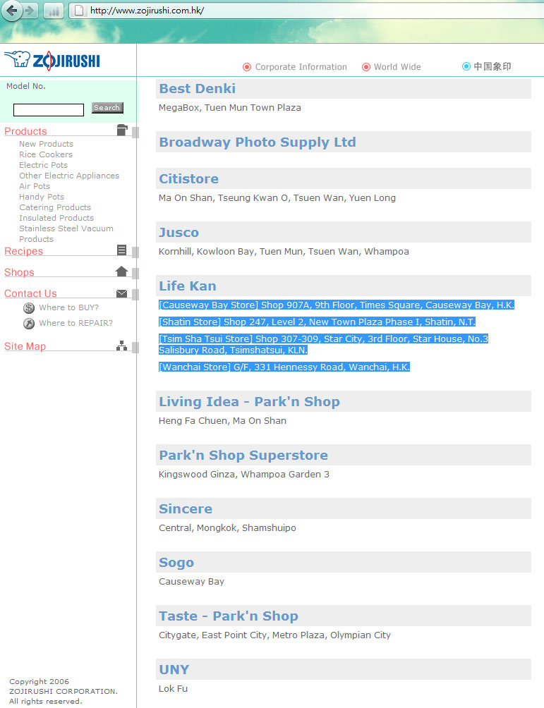Click the page icon in address bar
Viewport: 544px width, 708px height.
pyautogui.click(x=79, y=11)
